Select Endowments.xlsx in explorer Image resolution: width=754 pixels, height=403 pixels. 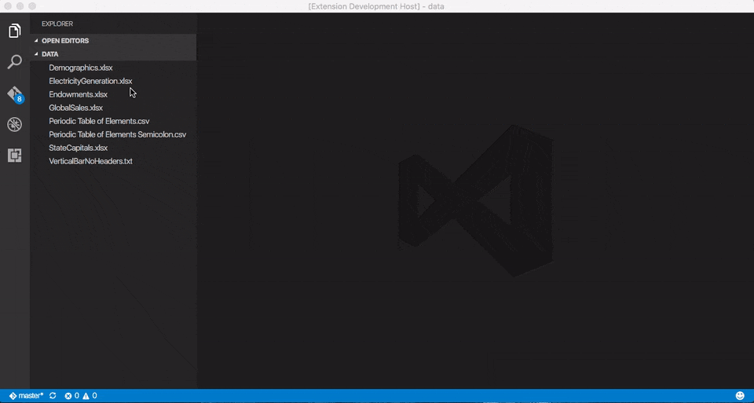coord(78,95)
